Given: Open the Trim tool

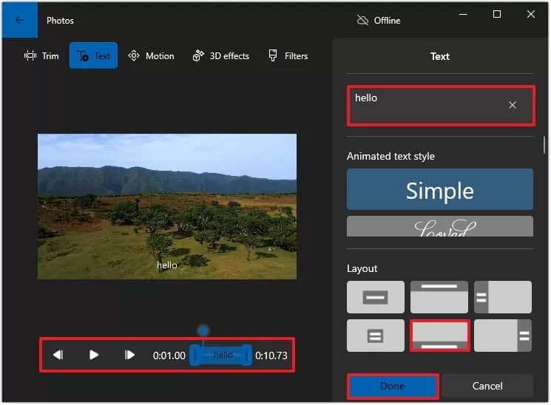Looking at the screenshot, I should (41, 56).
